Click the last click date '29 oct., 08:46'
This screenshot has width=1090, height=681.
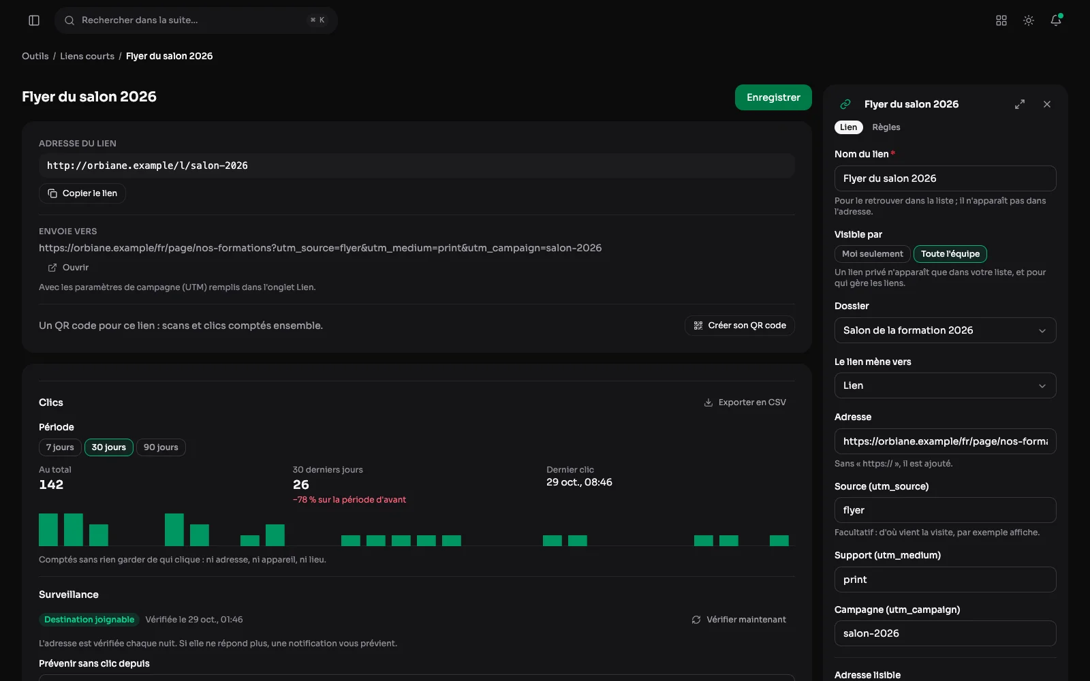click(579, 482)
